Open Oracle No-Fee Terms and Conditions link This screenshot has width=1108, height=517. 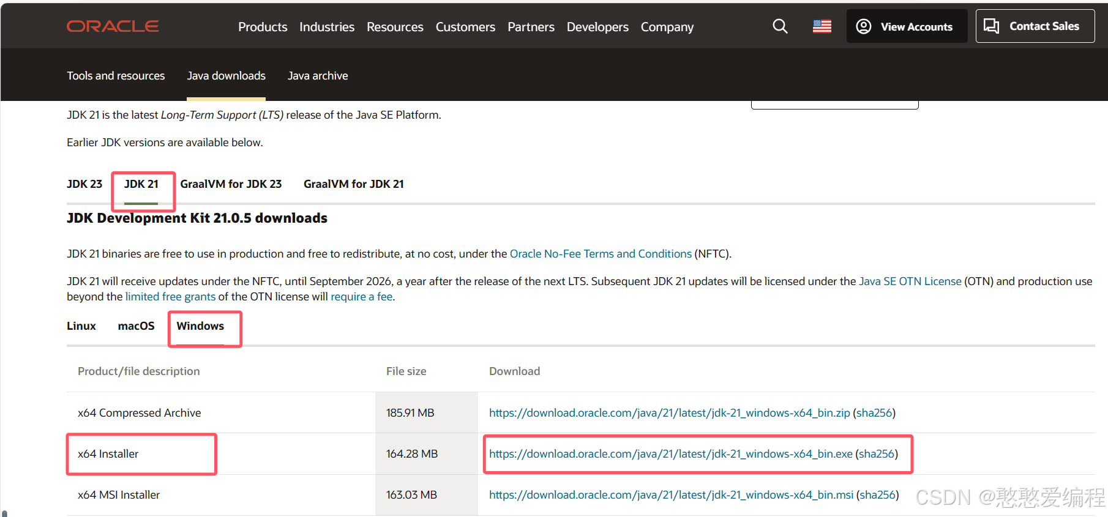(x=601, y=254)
